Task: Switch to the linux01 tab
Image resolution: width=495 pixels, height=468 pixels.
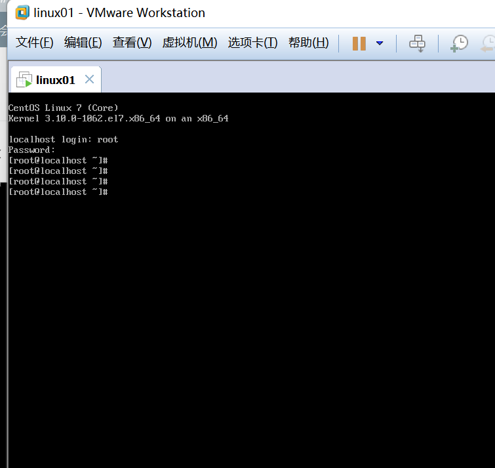Action: pyautogui.click(x=55, y=80)
